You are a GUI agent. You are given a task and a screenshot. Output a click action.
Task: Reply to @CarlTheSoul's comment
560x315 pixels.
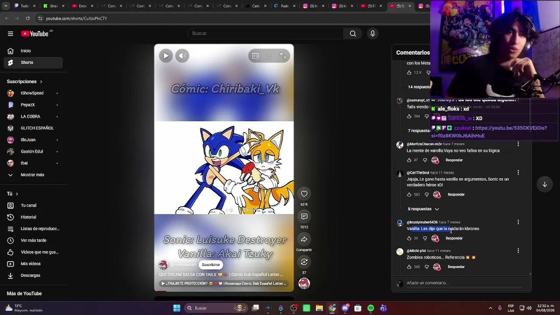(x=456, y=195)
